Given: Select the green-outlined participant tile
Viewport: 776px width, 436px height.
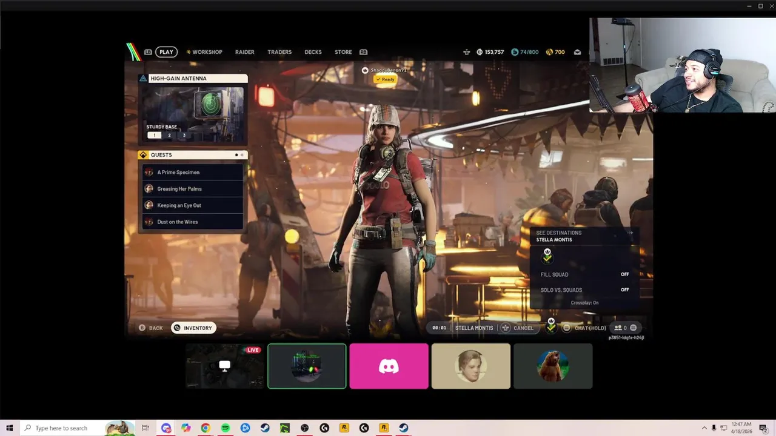Looking at the screenshot, I should 307,366.
